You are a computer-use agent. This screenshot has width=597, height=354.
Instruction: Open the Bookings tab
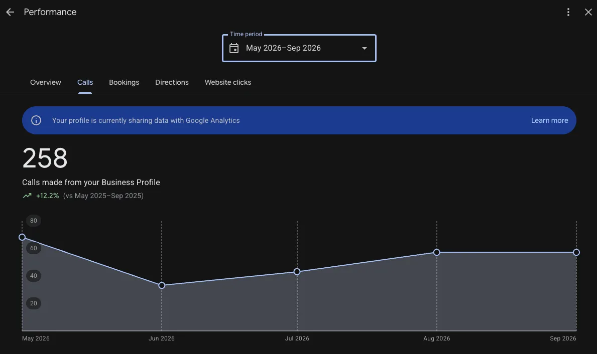click(124, 83)
